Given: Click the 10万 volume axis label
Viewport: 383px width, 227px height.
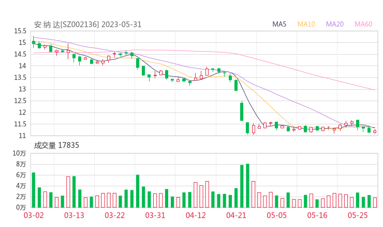Looking at the screenshot, I should 19,153.
